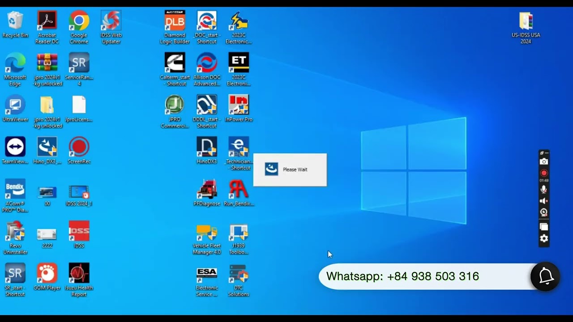Take a screenshot with ScreenRec camera button
This screenshot has width=573, height=322.
tap(544, 161)
